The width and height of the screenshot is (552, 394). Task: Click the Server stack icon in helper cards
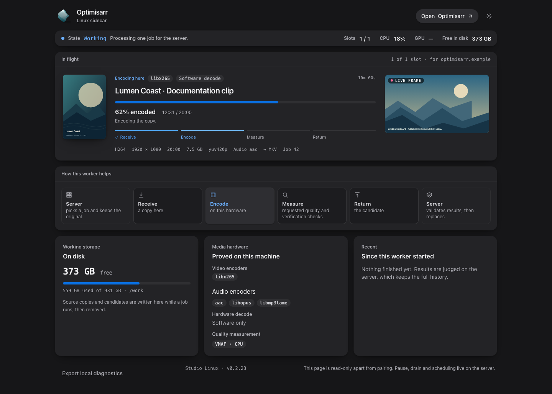point(69,195)
